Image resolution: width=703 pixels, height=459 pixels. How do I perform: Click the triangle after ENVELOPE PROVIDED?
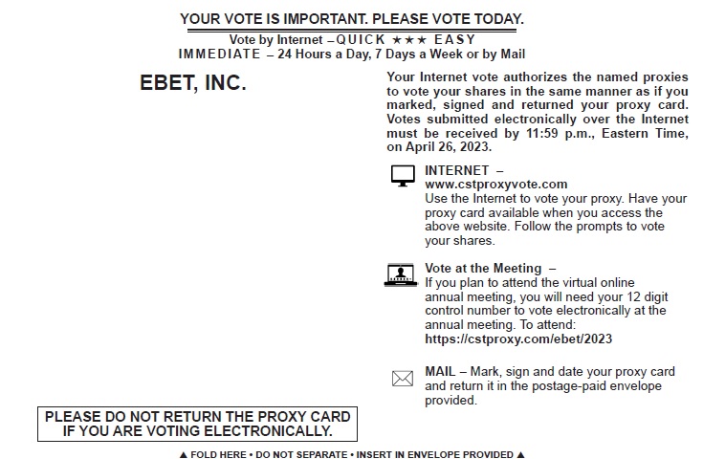(x=520, y=454)
